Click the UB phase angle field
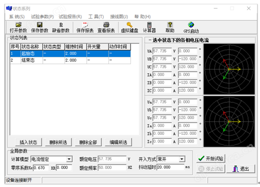This screenshot has width=260, height=187. coord(188,59)
